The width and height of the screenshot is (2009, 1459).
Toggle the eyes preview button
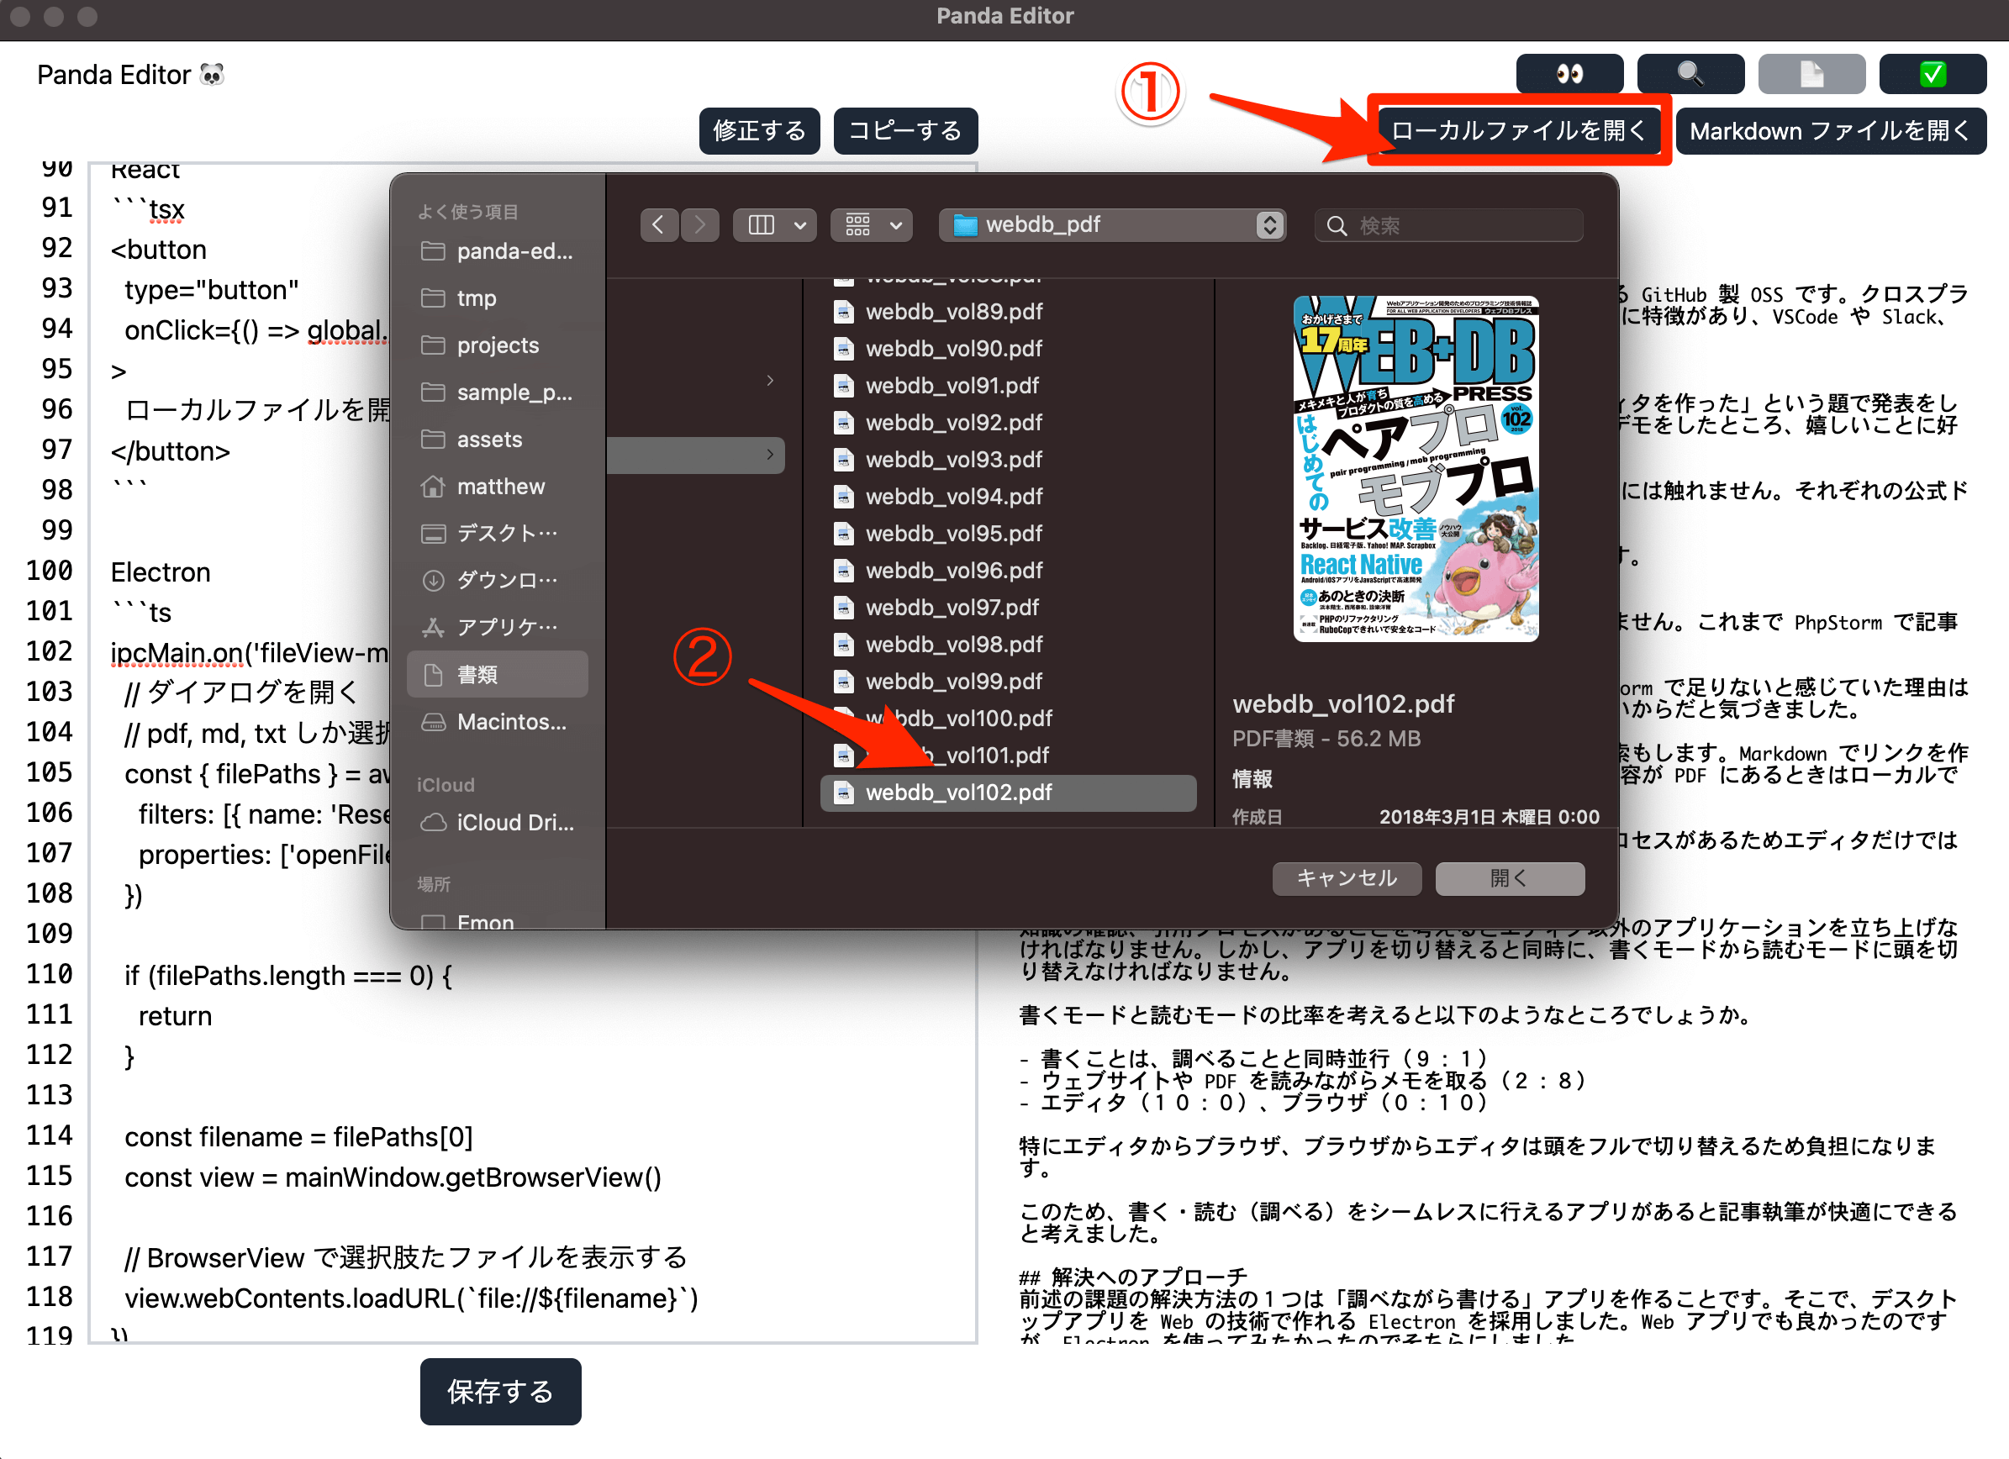click(1569, 73)
